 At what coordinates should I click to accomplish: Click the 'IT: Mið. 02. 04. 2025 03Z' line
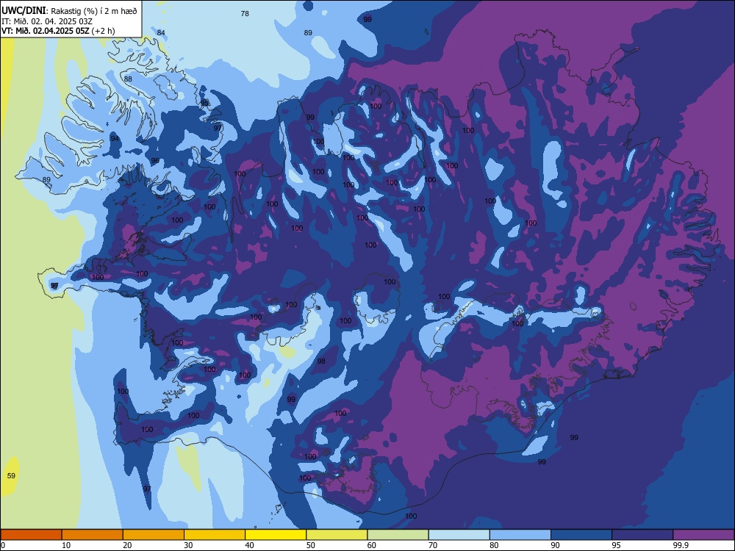coord(47,21)
